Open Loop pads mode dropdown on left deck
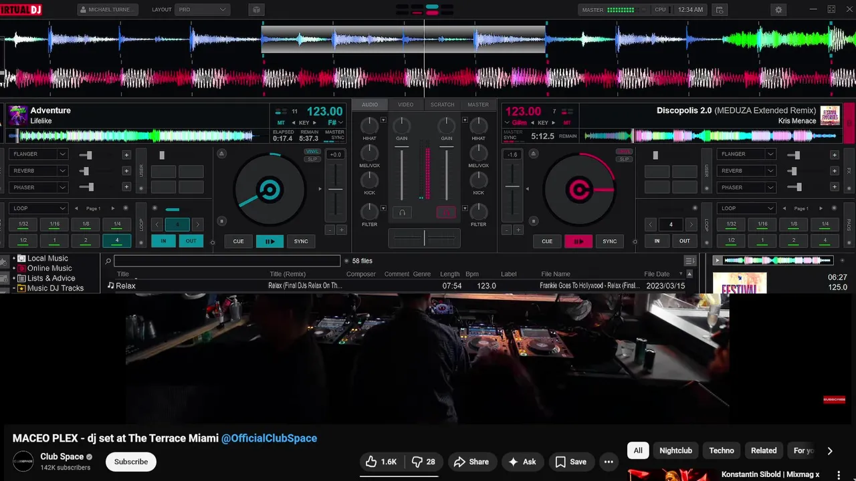This screenshot has width=856, height=481. point(38,208)
